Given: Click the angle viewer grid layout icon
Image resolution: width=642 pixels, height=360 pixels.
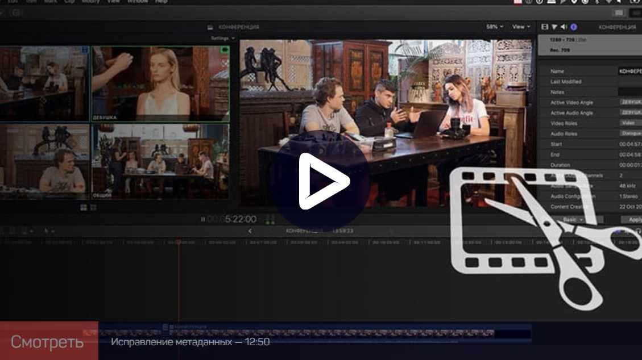Looking at the screenshot, I should point(84,208).
